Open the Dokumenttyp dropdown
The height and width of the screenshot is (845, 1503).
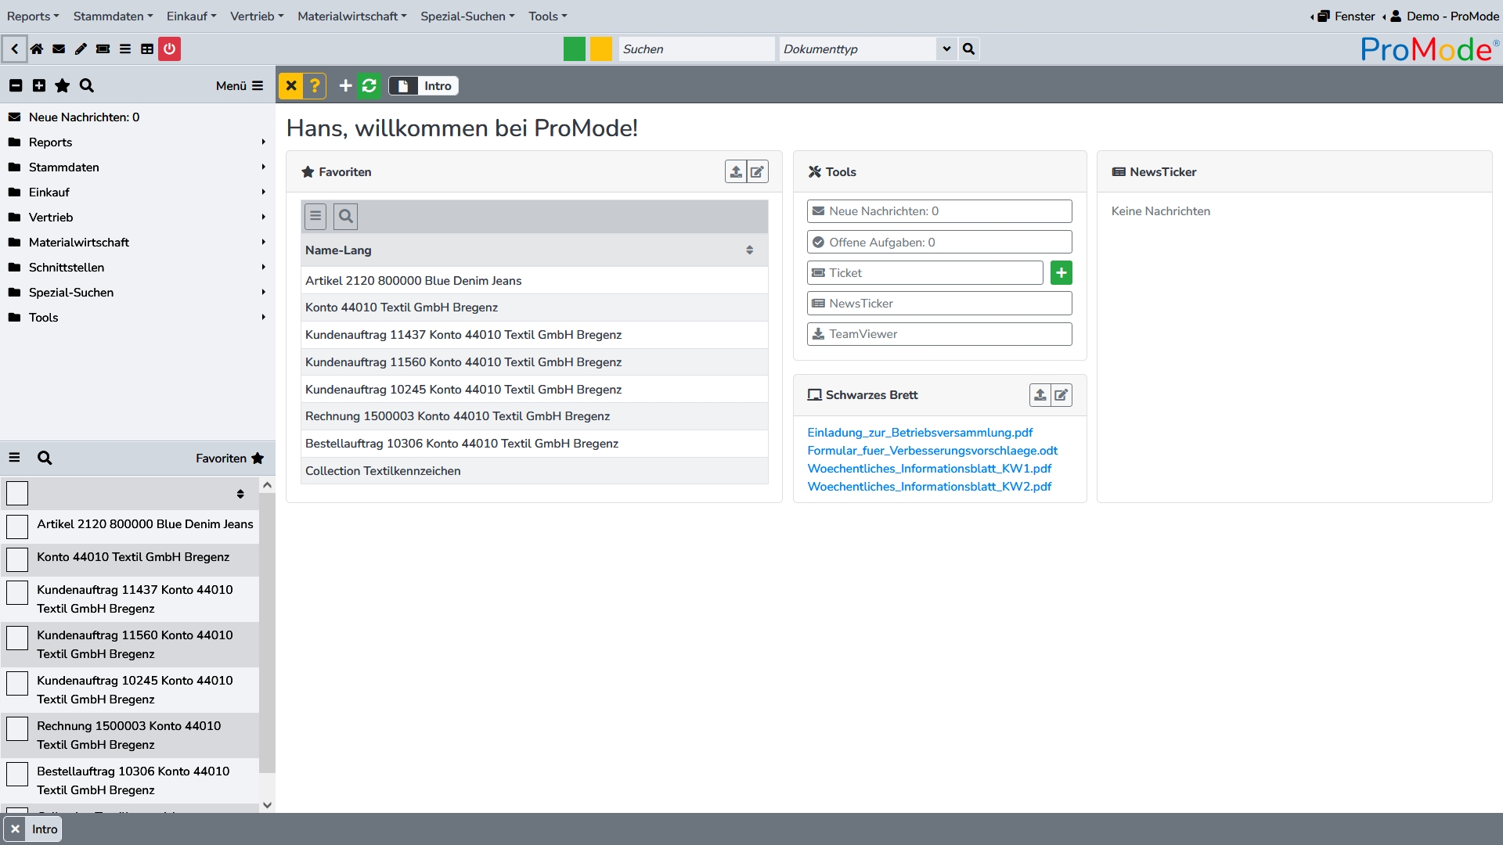coord(946,49)
